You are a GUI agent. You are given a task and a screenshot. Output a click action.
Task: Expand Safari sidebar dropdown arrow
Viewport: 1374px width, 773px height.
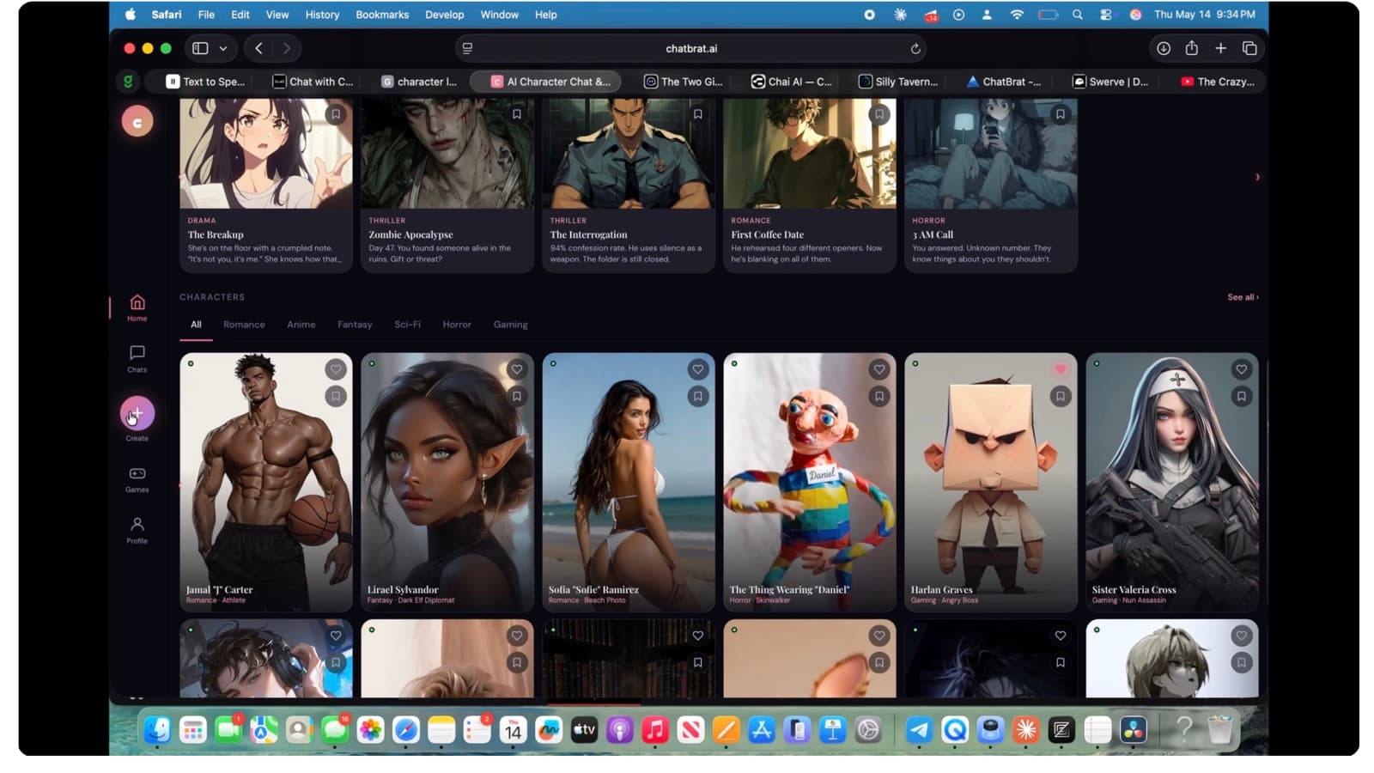[x=223, y=48]
